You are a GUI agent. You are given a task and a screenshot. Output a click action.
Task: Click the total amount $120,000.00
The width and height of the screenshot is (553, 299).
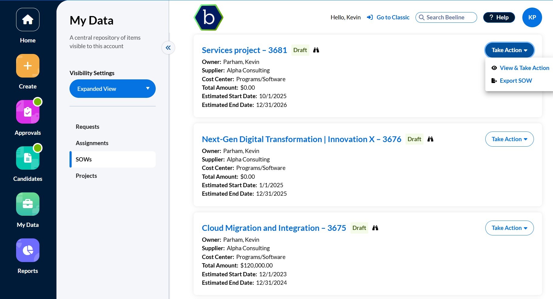point(256,265)
